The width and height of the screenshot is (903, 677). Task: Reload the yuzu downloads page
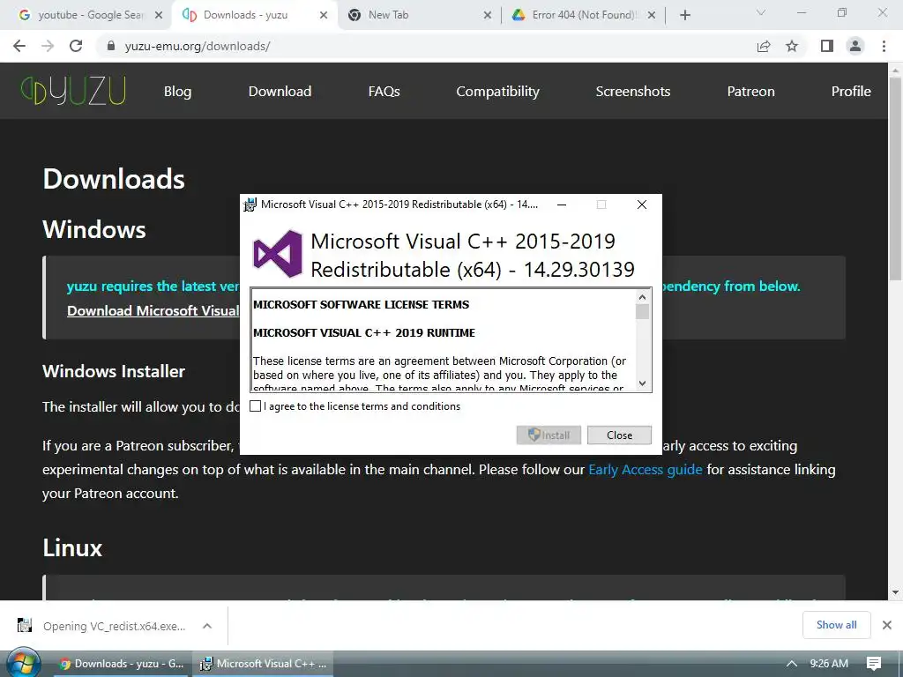76,46
